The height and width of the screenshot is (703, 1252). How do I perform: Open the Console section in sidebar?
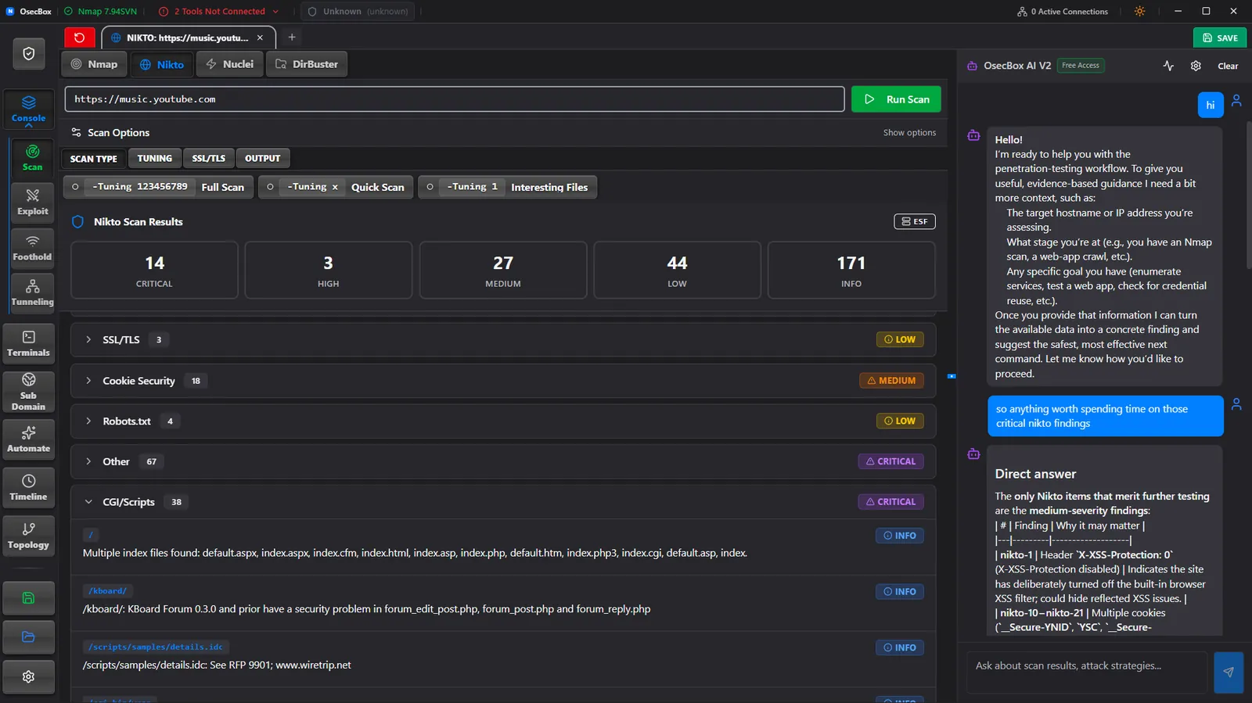coord(29,109)
